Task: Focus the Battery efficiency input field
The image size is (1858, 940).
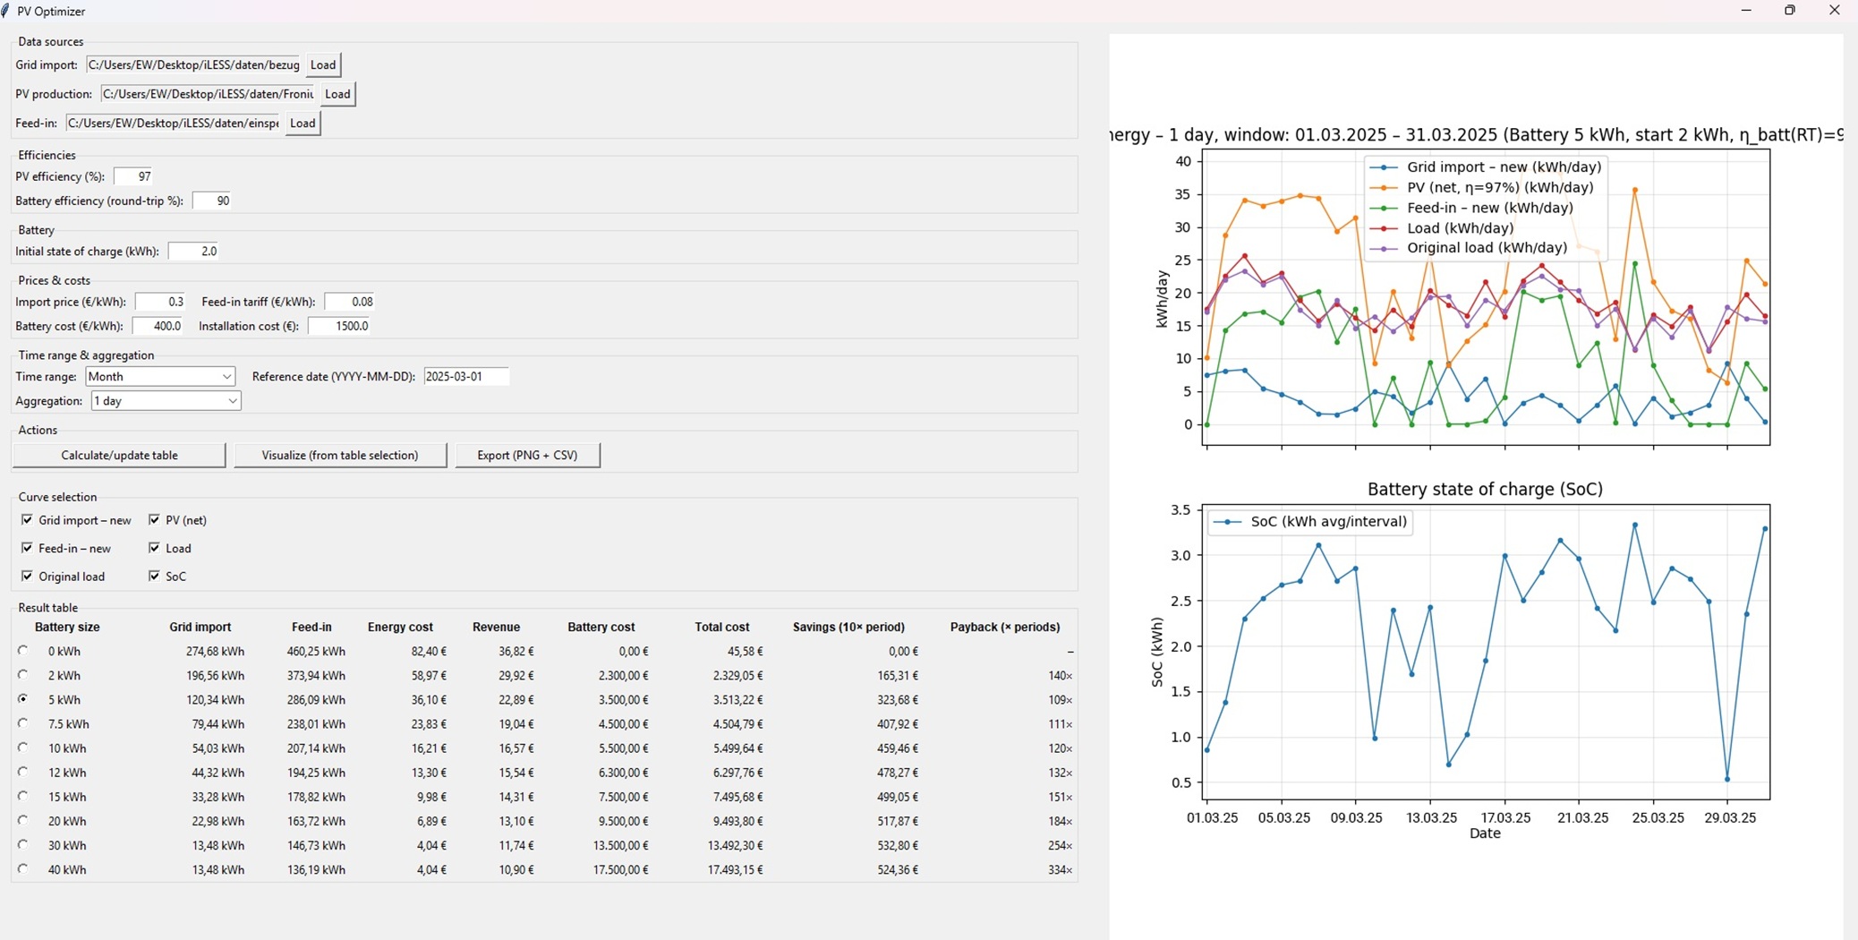Action: tap(212, 201)
